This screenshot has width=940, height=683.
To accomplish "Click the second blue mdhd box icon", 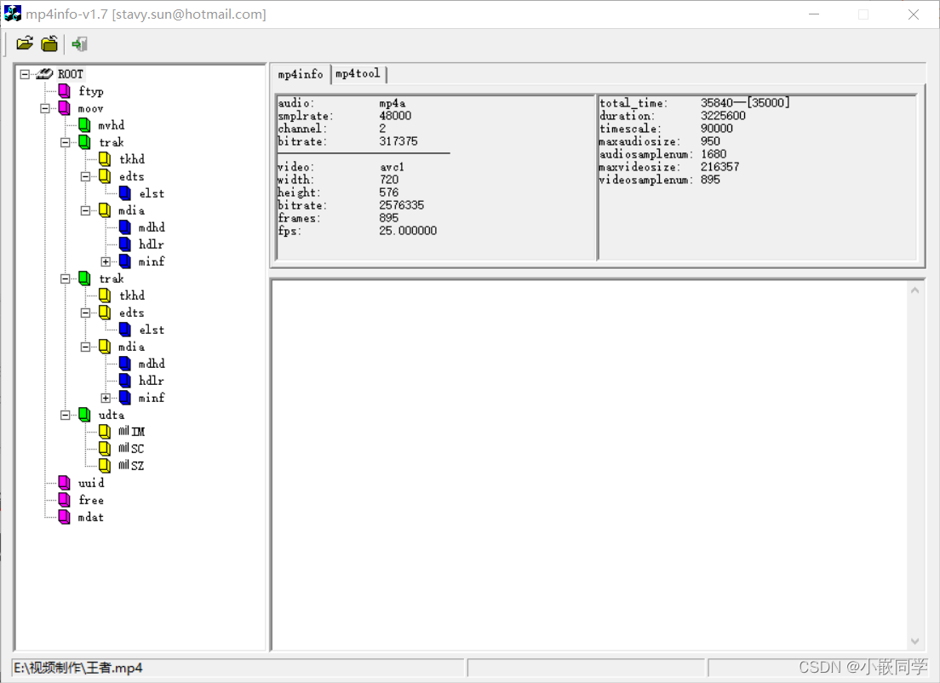I will (x=124, y=364).
